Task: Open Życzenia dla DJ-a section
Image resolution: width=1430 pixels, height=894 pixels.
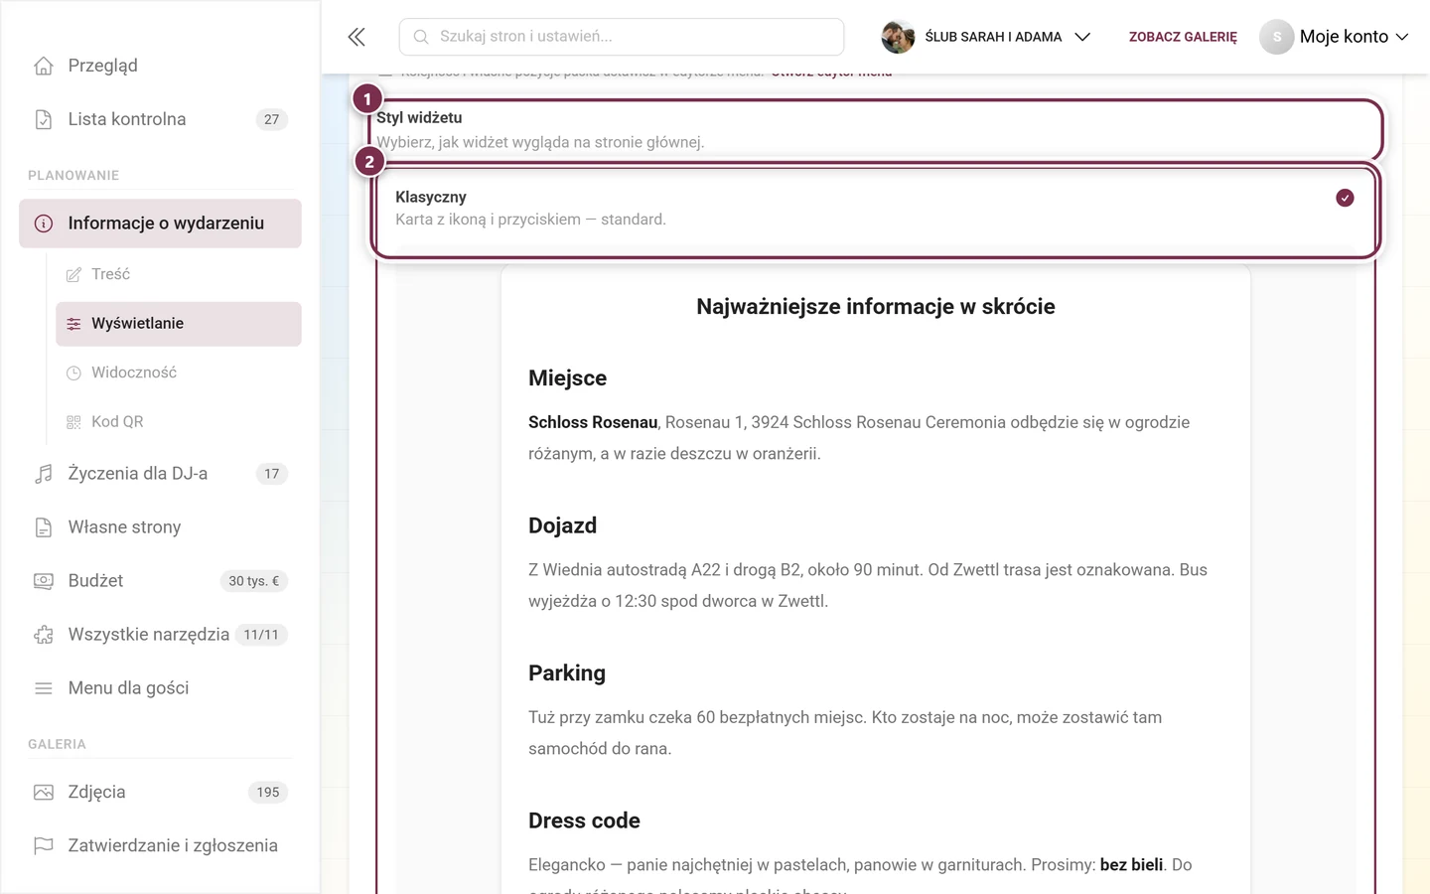Action: [160, 474]
